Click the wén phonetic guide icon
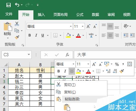This screenshot has width=136, height=111. pyautogui.click(x=91, y=35)
